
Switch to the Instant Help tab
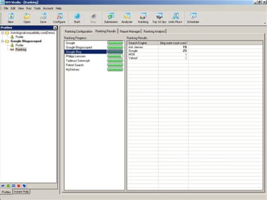[21, 192]
